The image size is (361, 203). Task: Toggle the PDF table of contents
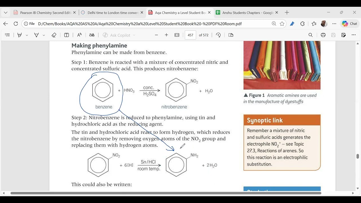click(x=8, y=35)
